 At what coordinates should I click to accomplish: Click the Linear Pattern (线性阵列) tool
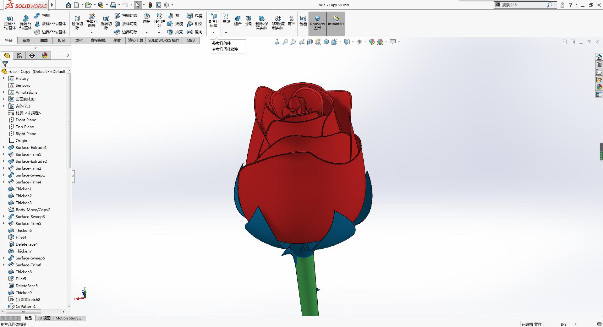[x=159, y=21]
